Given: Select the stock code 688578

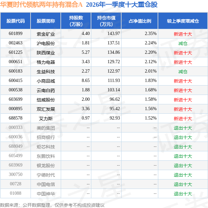Looking at the screenshot, I should pyautogui.click(x=16, y=118).
